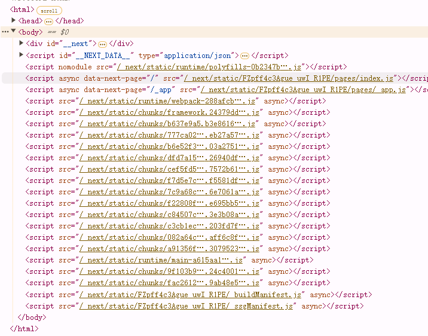Expand the head element triangle
This screenshot has width=428, height=336.
coord(13,20)
